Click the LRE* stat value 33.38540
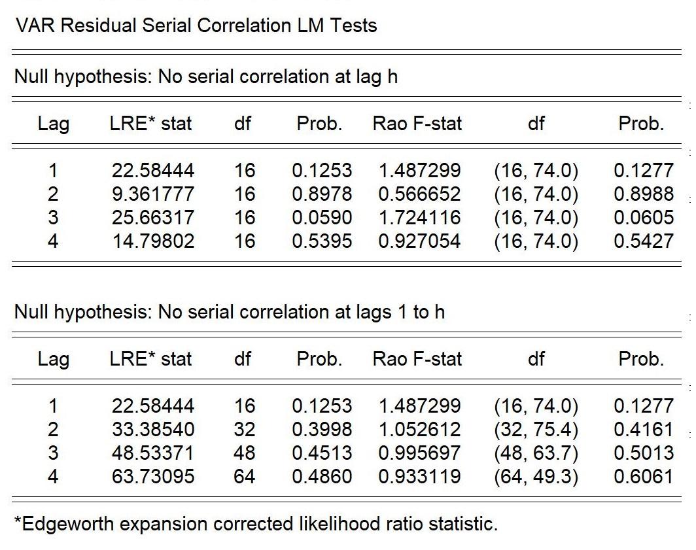 pos(153,430)
